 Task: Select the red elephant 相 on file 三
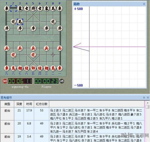click(47, 68)
